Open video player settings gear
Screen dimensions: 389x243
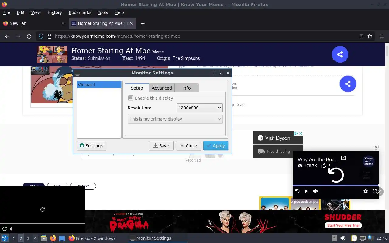366,191
